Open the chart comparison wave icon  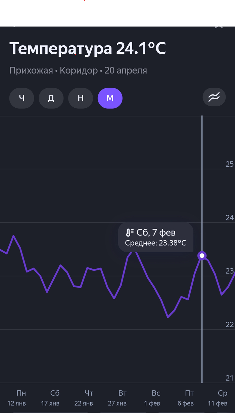click(x=214, y=98)
